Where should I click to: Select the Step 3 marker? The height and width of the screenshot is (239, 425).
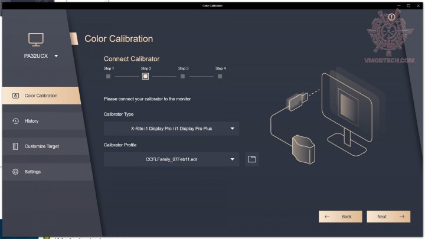(x=182, y=76)
